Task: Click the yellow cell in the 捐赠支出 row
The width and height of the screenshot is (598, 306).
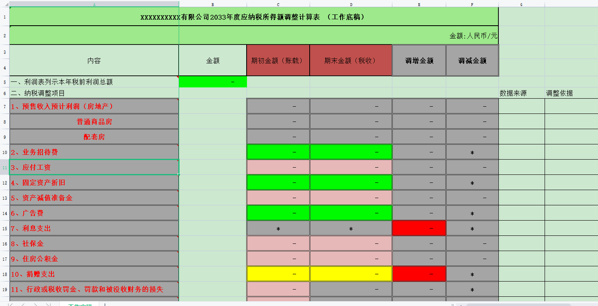Action: (x=278, y=274)
